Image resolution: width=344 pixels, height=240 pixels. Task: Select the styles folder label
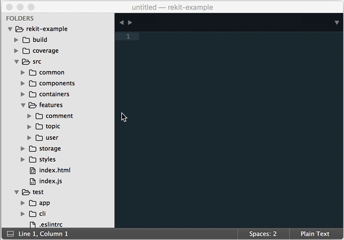point(47,160)
